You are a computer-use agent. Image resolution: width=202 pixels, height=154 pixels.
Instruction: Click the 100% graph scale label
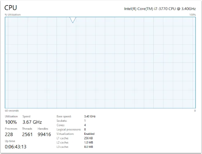point(192,15)
